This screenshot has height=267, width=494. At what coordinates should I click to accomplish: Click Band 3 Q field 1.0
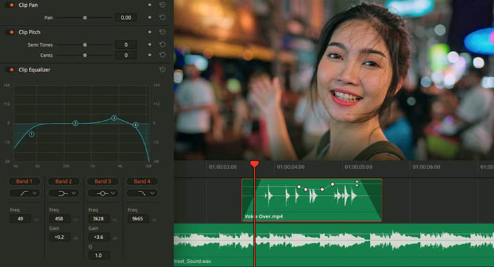tap(99, 255)
